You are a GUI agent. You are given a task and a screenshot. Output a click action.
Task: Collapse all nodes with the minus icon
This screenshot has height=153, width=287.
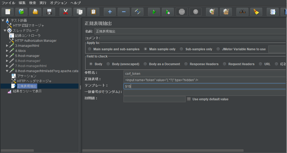pyautogui.click(x=124, y=12)
